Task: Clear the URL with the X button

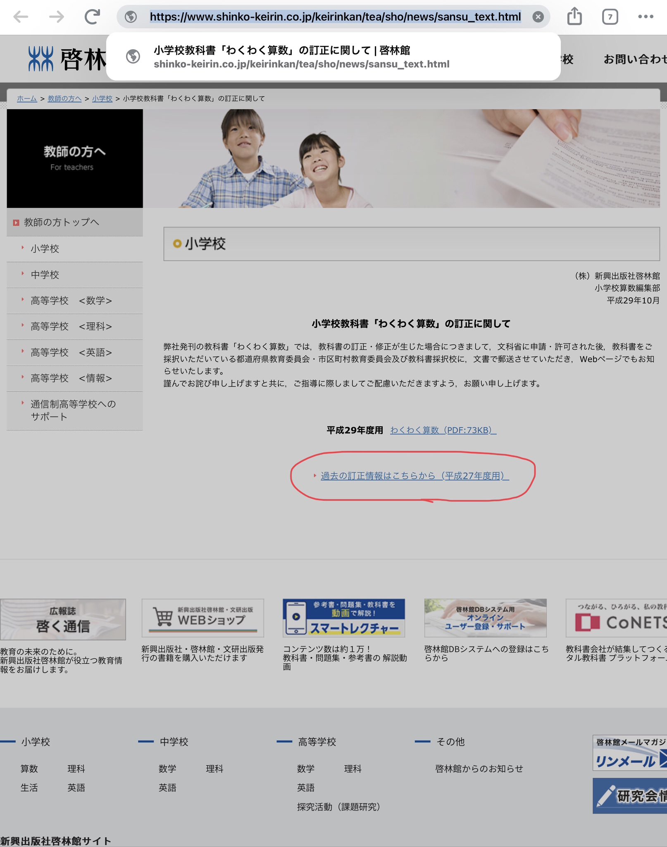Action: click(538, 17)
